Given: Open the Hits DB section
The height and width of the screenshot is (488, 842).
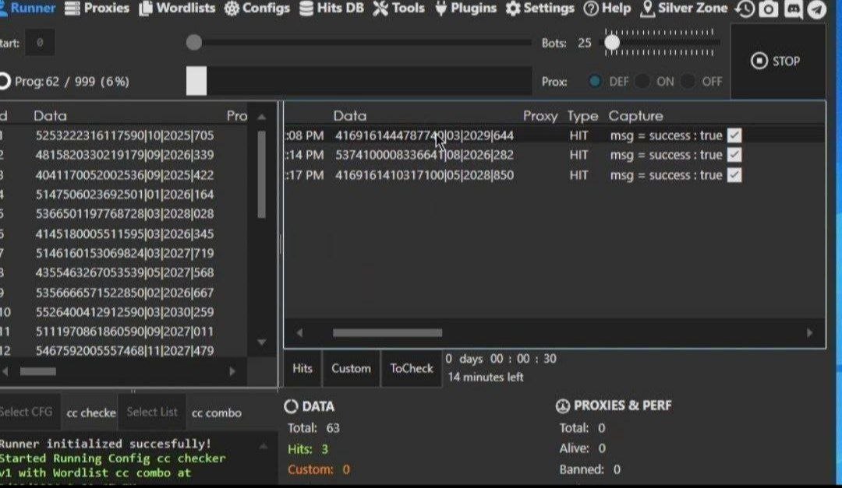Looking at the screenshot, I should [332, 8].
